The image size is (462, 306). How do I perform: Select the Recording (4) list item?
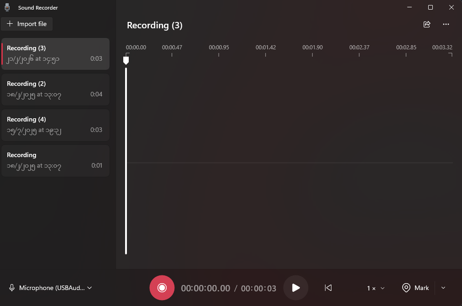55,125
